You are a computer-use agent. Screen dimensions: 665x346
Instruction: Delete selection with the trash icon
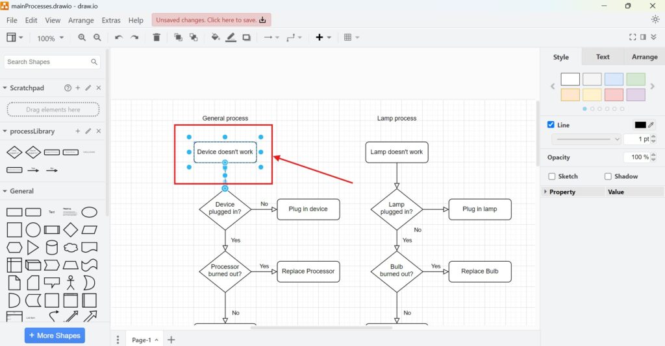click(x=157, y=38)
